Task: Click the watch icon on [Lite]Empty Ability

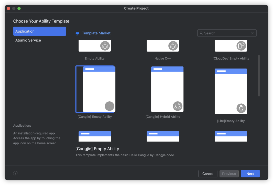Action: pos(241,108)
